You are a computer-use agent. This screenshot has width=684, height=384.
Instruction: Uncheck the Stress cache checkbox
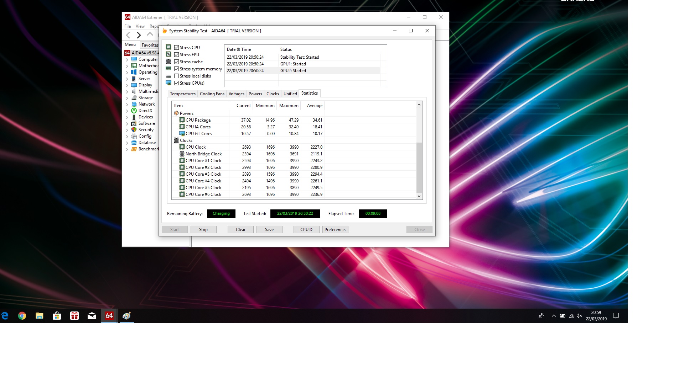176,62
